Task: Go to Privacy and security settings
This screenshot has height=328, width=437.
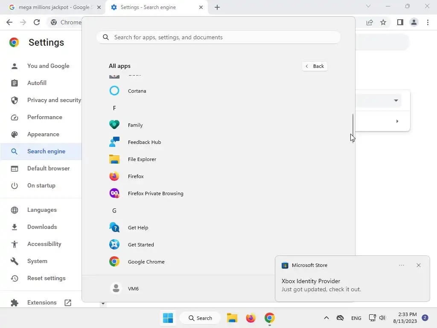Action: coord(41,100)
